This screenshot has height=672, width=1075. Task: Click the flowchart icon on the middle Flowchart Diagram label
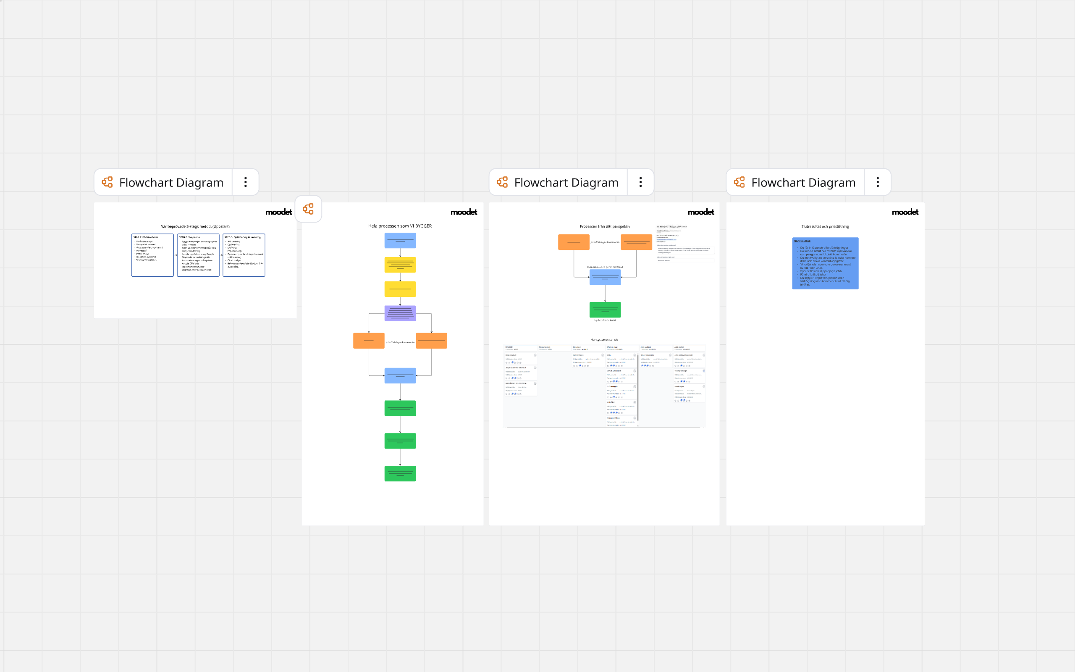[x=502, y=182]
